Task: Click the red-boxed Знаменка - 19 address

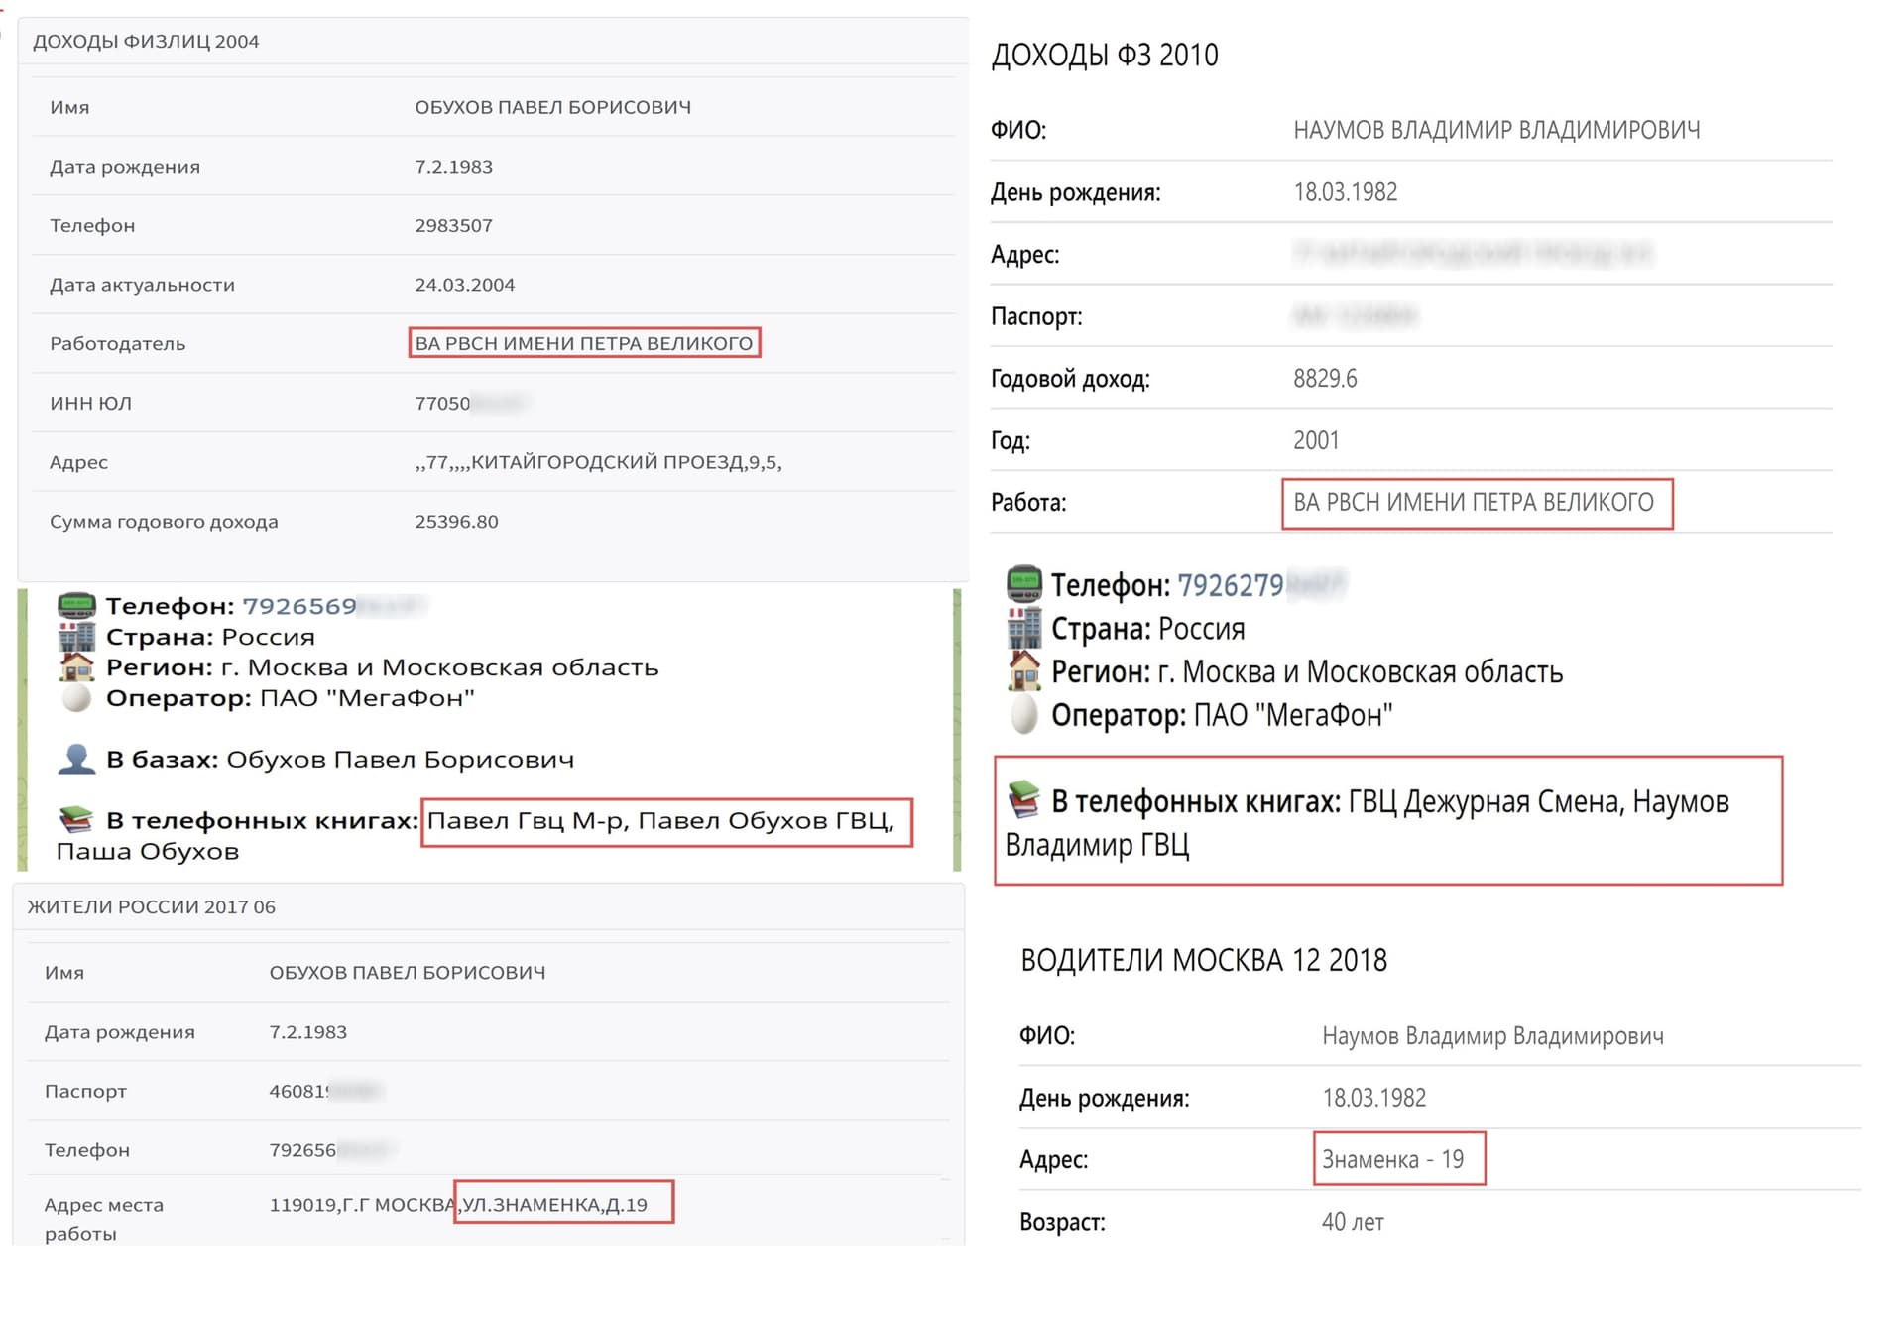Action: pyautogui.click(x=1392, y=1159)
